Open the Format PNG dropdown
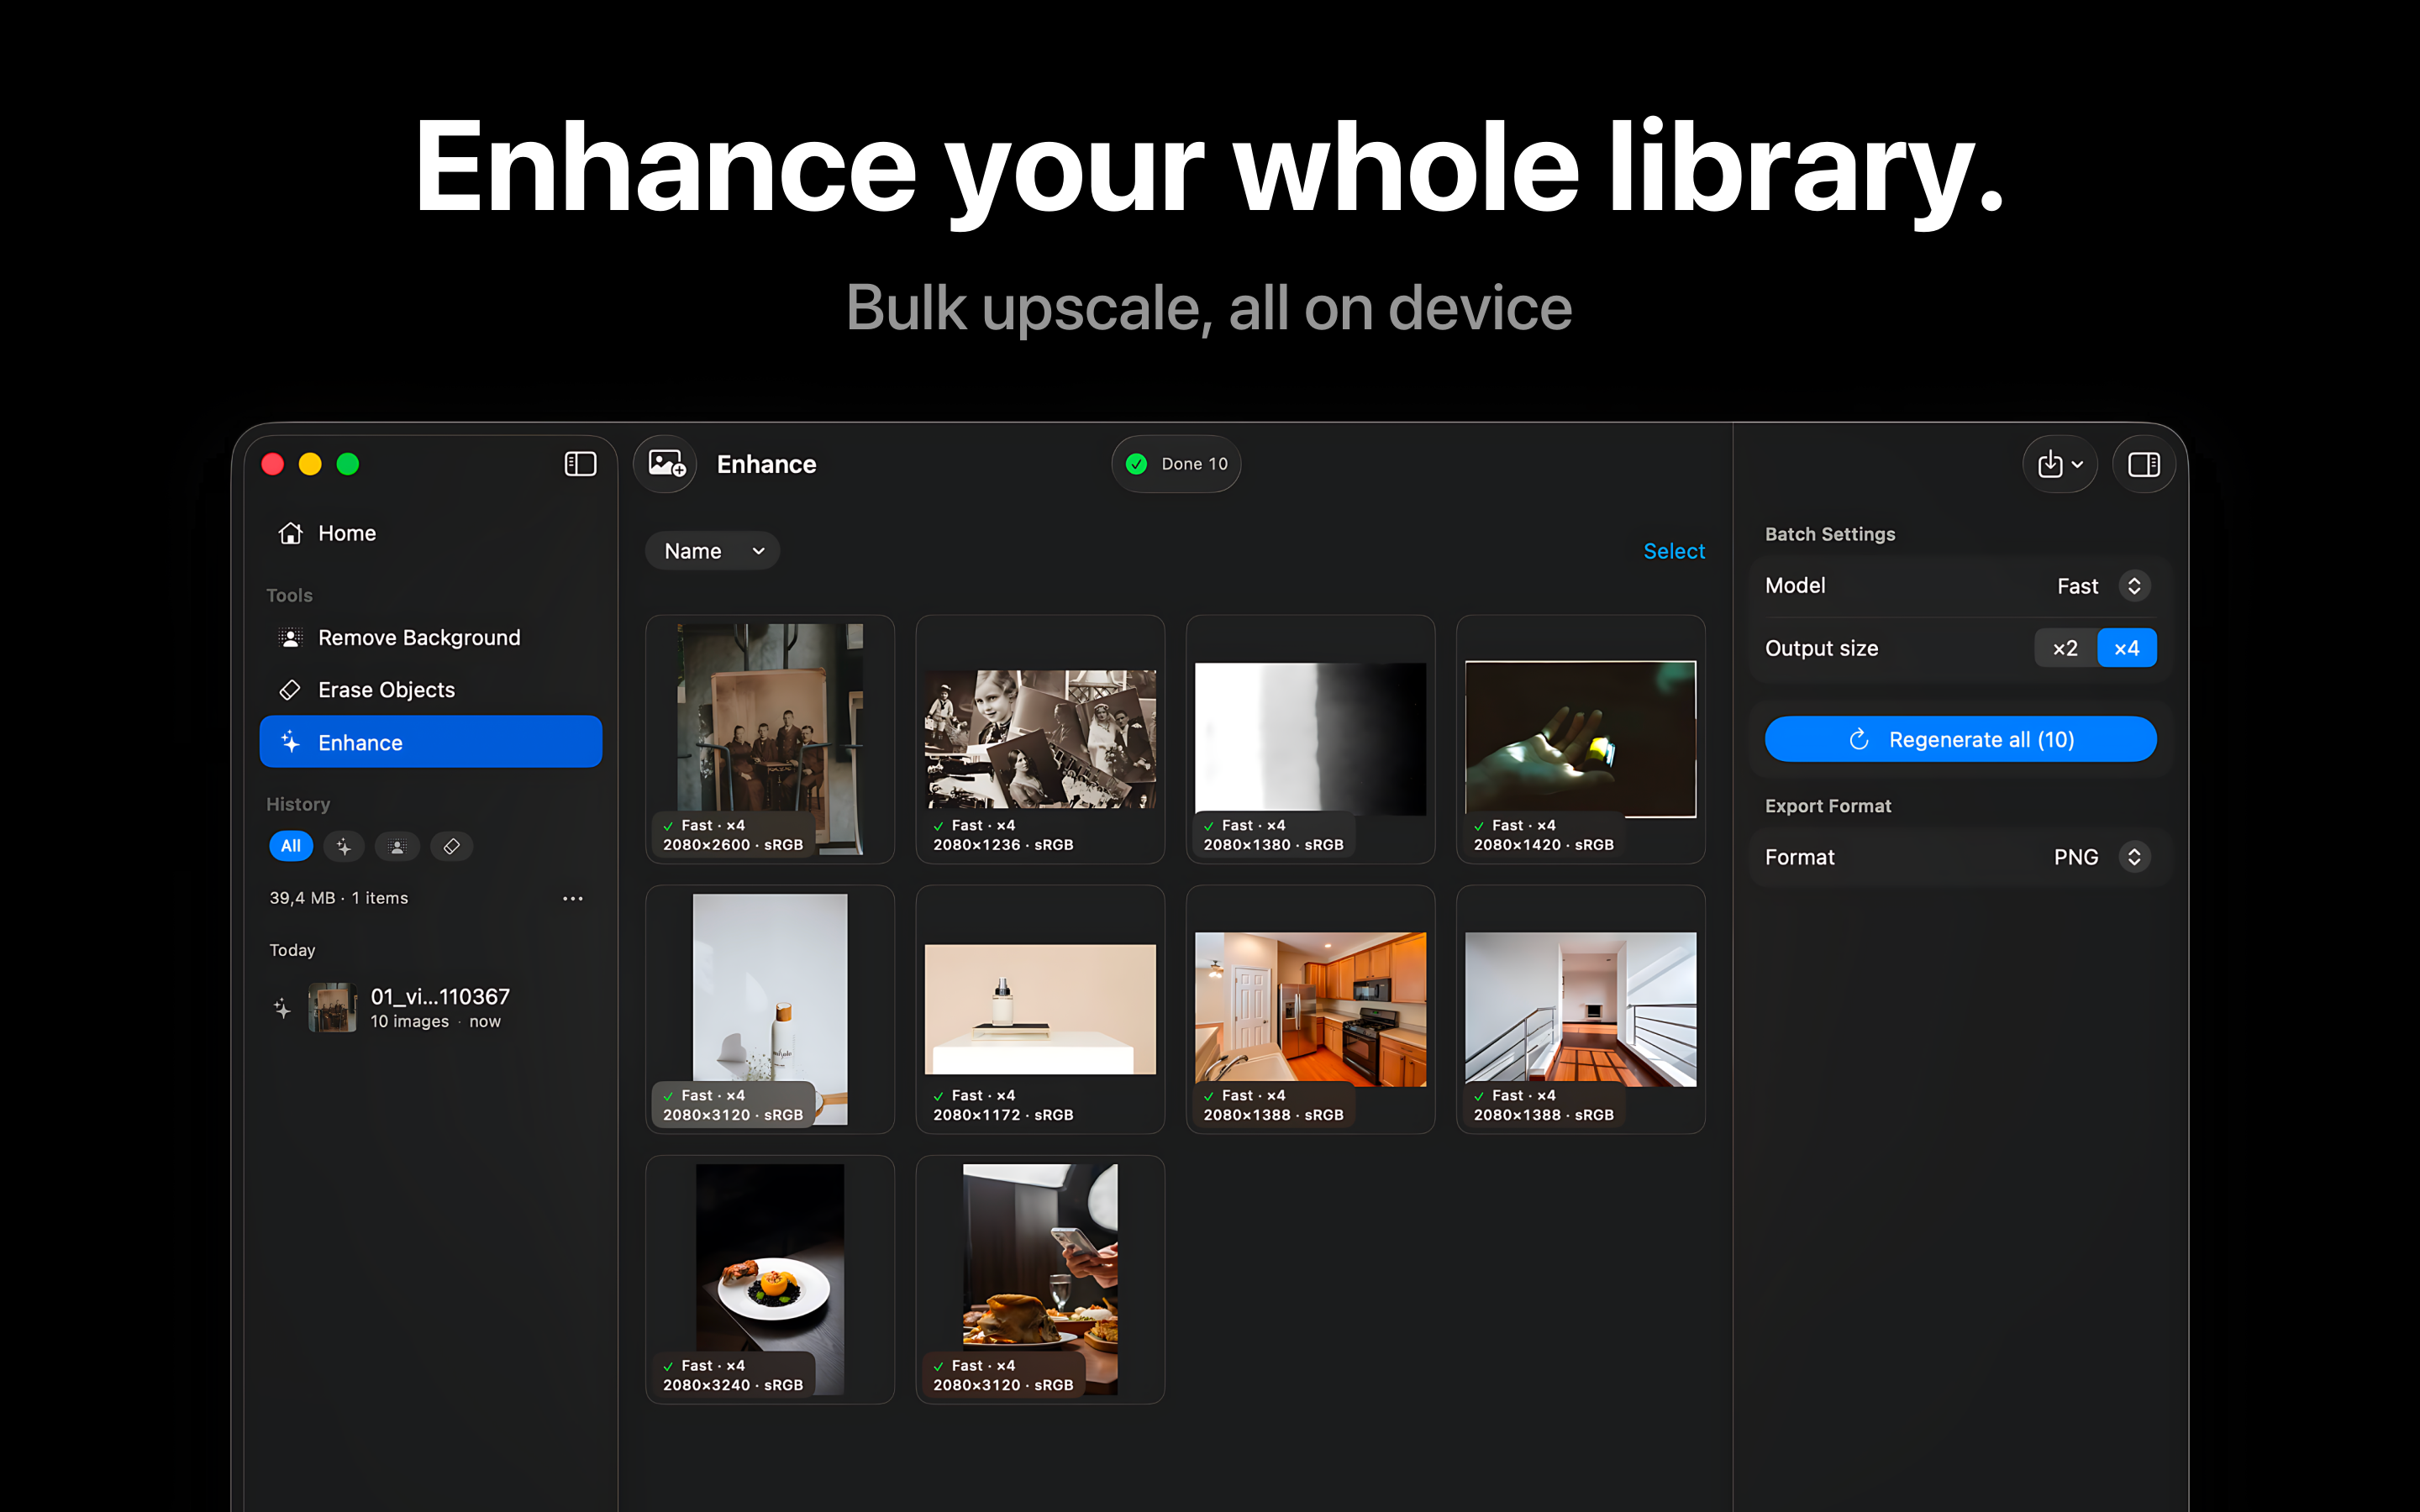The height and width of the screenshot is (1512, 2420). tap(2134, 857)
